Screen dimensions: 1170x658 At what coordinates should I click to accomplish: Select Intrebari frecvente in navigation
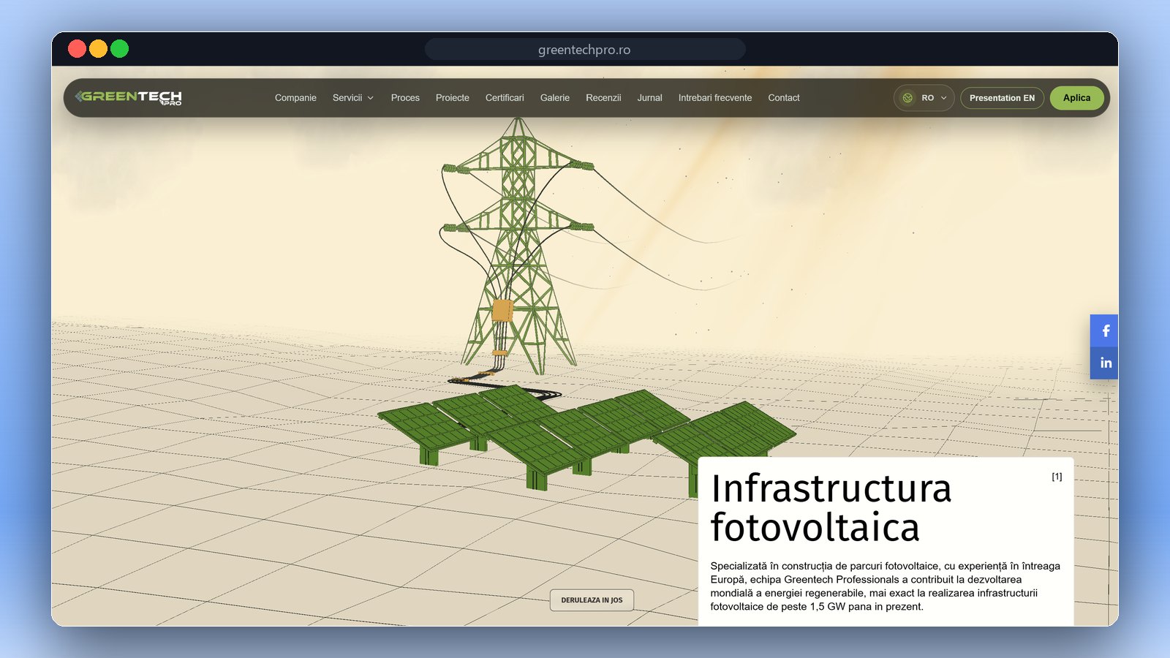pyautogui.click(x=715, y=98)
